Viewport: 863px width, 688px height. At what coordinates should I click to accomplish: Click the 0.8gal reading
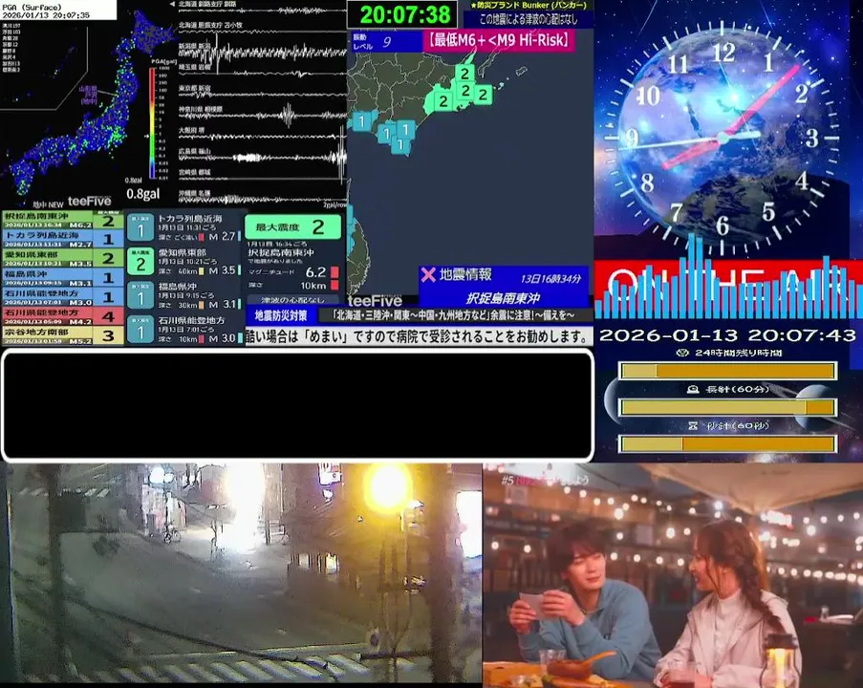click(x=143, y=194)
